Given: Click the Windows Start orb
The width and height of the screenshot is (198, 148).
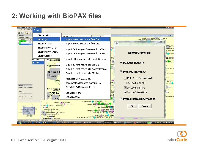Looking at the screenshot, I should coord(20,123).
